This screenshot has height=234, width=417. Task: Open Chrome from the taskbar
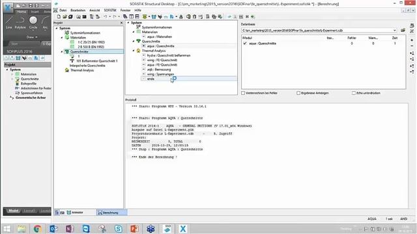point(38,228)
